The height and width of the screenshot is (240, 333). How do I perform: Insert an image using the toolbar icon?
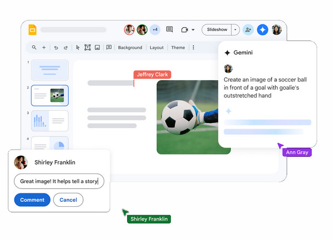click(x=97, y=48)
